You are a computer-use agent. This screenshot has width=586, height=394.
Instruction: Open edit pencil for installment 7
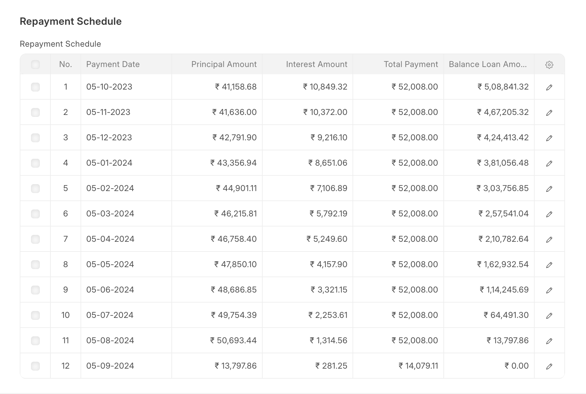(549, 239)
